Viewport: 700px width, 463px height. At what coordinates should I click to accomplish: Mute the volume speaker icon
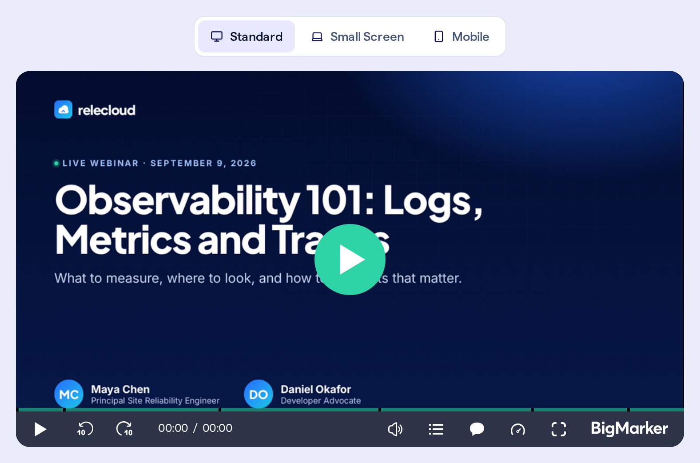[x=395, y=429]
